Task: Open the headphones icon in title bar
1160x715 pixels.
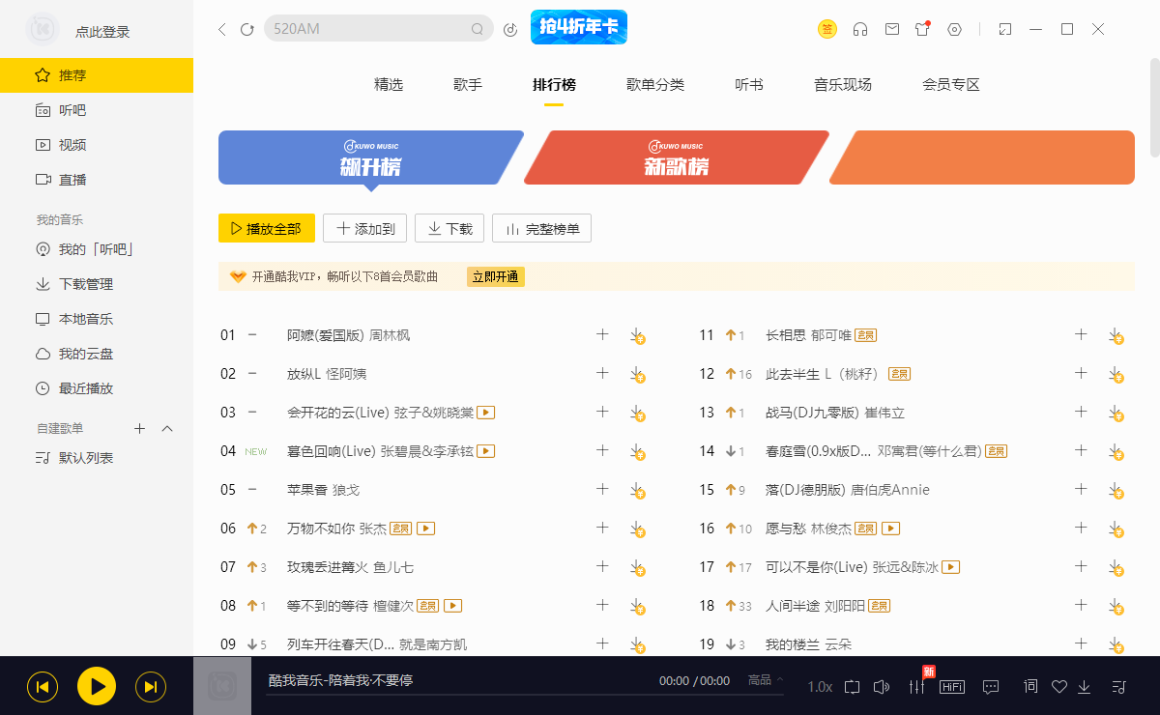Action: [x=859, y=29]
